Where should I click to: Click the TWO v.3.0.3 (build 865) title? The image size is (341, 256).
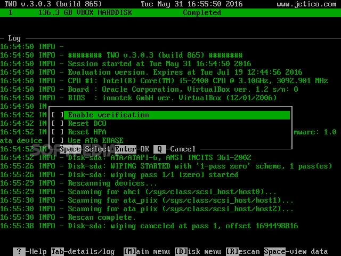(x=53, y=4)
